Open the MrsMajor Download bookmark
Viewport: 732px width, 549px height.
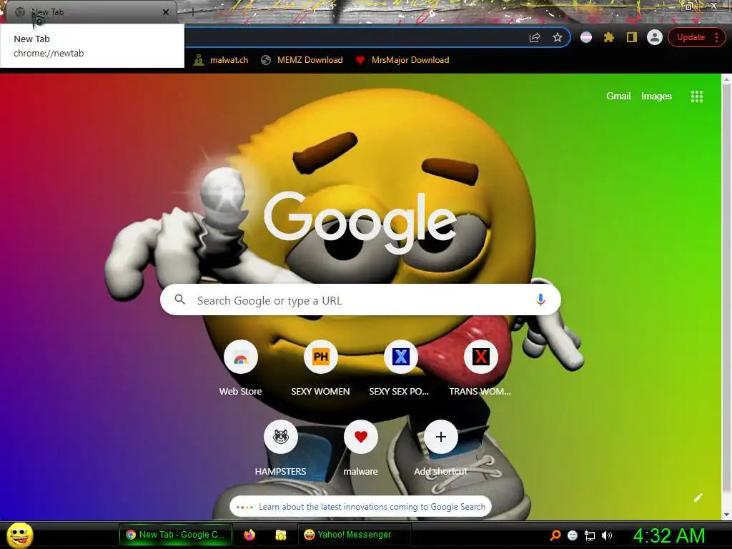(402, 60)
